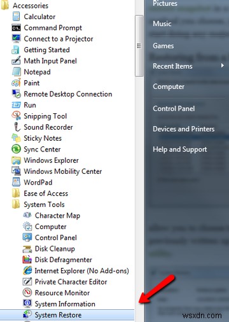Image resolution: width=229 pixels, height=322 pixels.
Task: Open the Getting Started icon
Action: (16, 50)
